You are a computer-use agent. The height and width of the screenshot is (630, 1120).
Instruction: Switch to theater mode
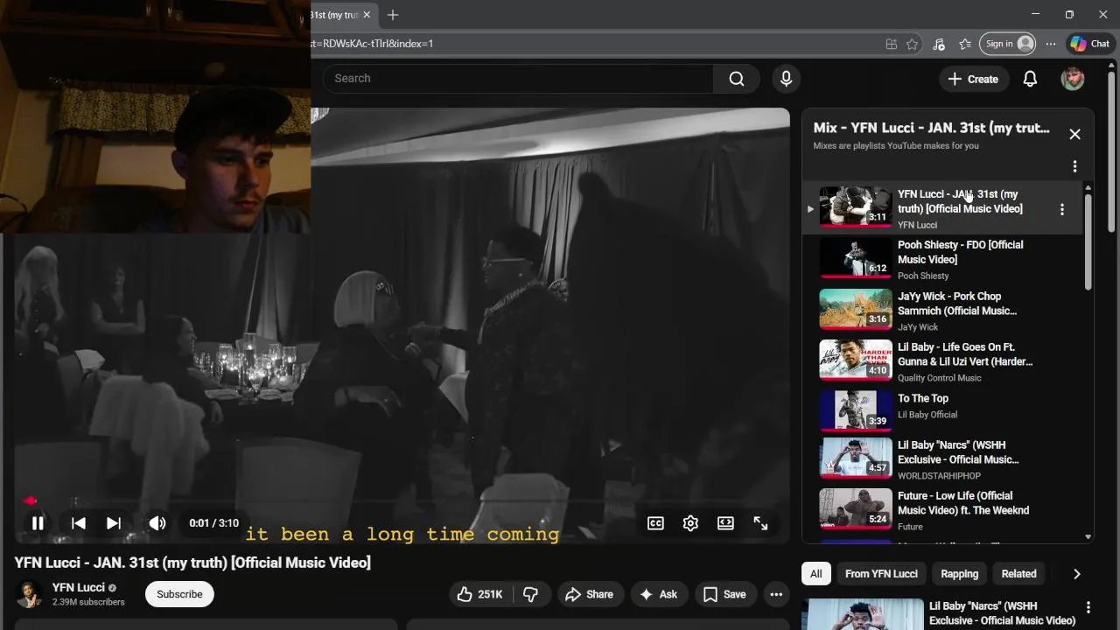coord(725,523)
